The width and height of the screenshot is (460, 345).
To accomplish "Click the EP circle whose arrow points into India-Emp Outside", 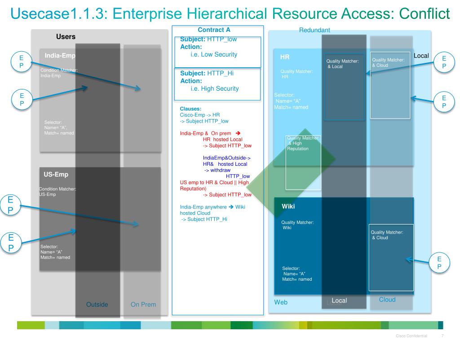I will click(22, 99).
